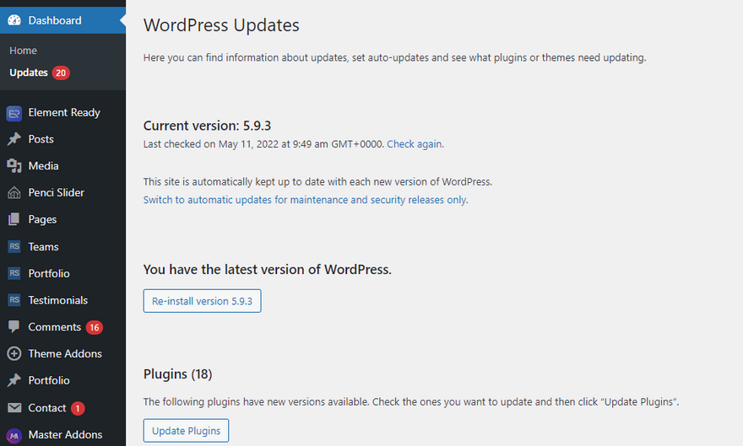This screenshot has width=743, height=446.
Task: Switch to maintenance and security releases only
Action: (x=305, y=200)
